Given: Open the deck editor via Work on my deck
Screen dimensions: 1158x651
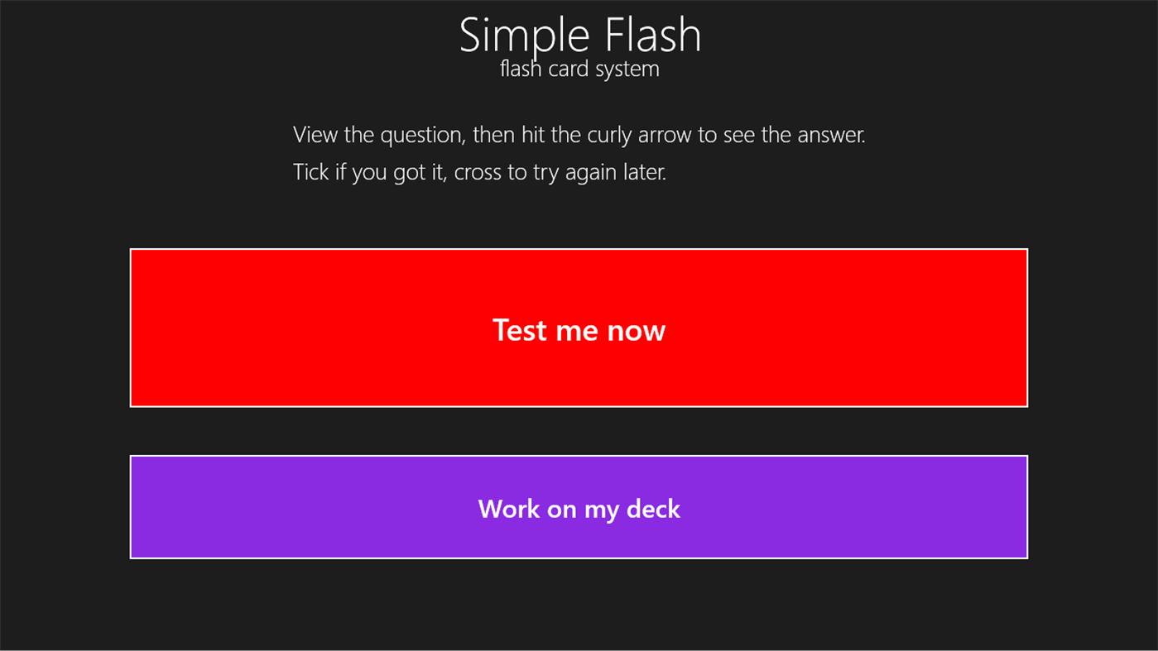Looking at the screenshot, I should pos(579,506).
